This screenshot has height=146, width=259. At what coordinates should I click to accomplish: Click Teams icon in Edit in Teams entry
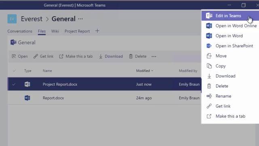(209, 16)
